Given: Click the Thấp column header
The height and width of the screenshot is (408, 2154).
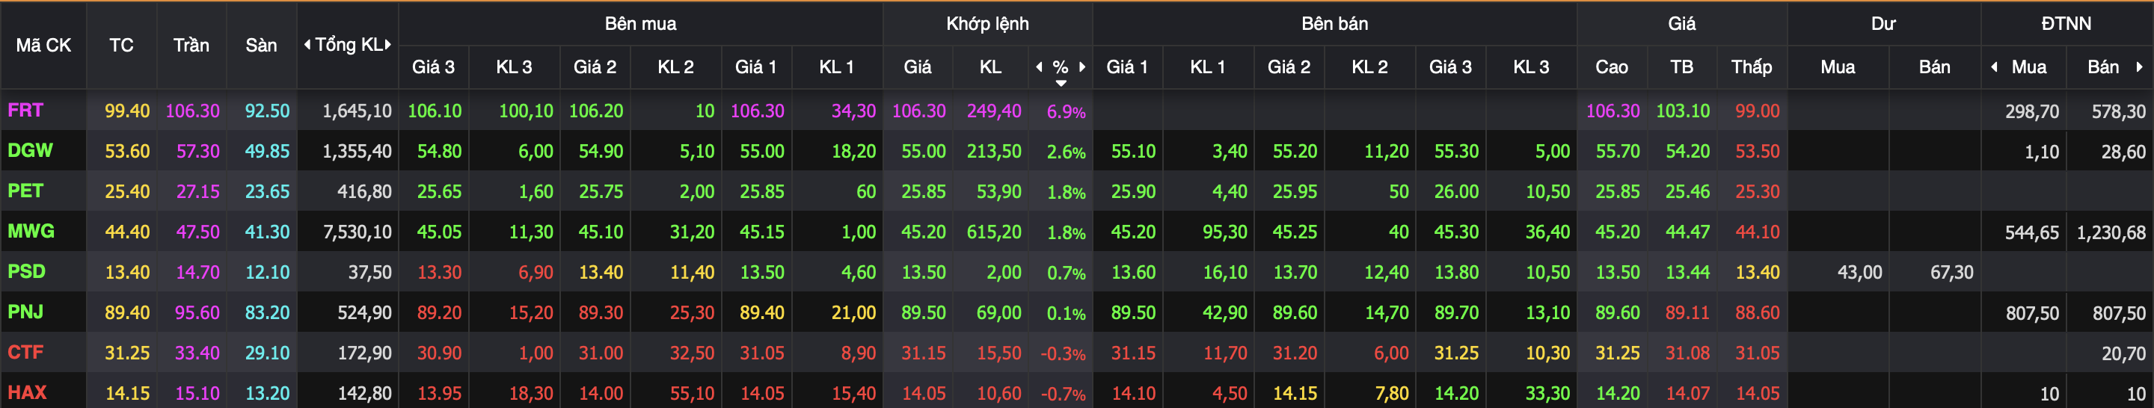Looking at the screenshot, I should (x=1751, y=67).
